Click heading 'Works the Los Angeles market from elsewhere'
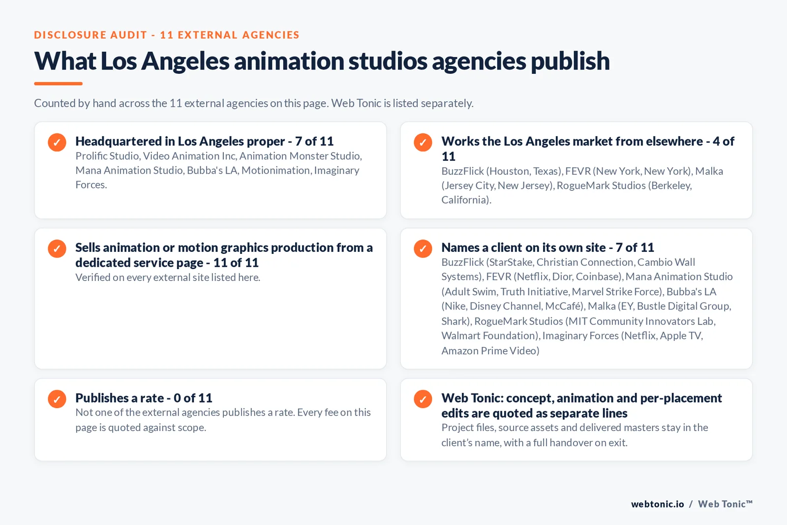The width and height of the screenshot is (787, 525). pyautogui.click(x=588, y=149)
